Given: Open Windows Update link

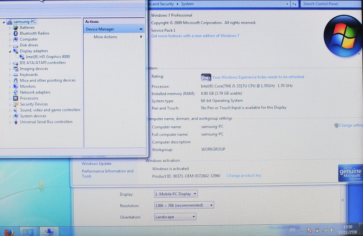Looking at the screenshot, I should [96, 164].
